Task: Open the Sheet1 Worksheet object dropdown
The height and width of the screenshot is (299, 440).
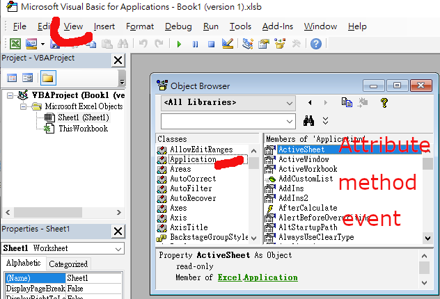Action: click(118, 249)
